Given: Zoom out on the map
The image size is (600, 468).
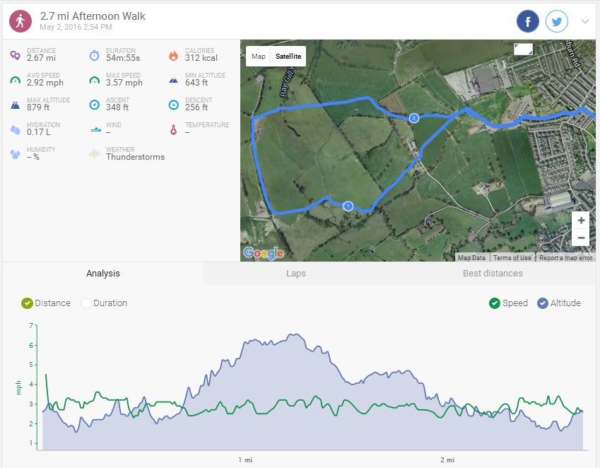Looking at the screenshot, I should point(580,238).
